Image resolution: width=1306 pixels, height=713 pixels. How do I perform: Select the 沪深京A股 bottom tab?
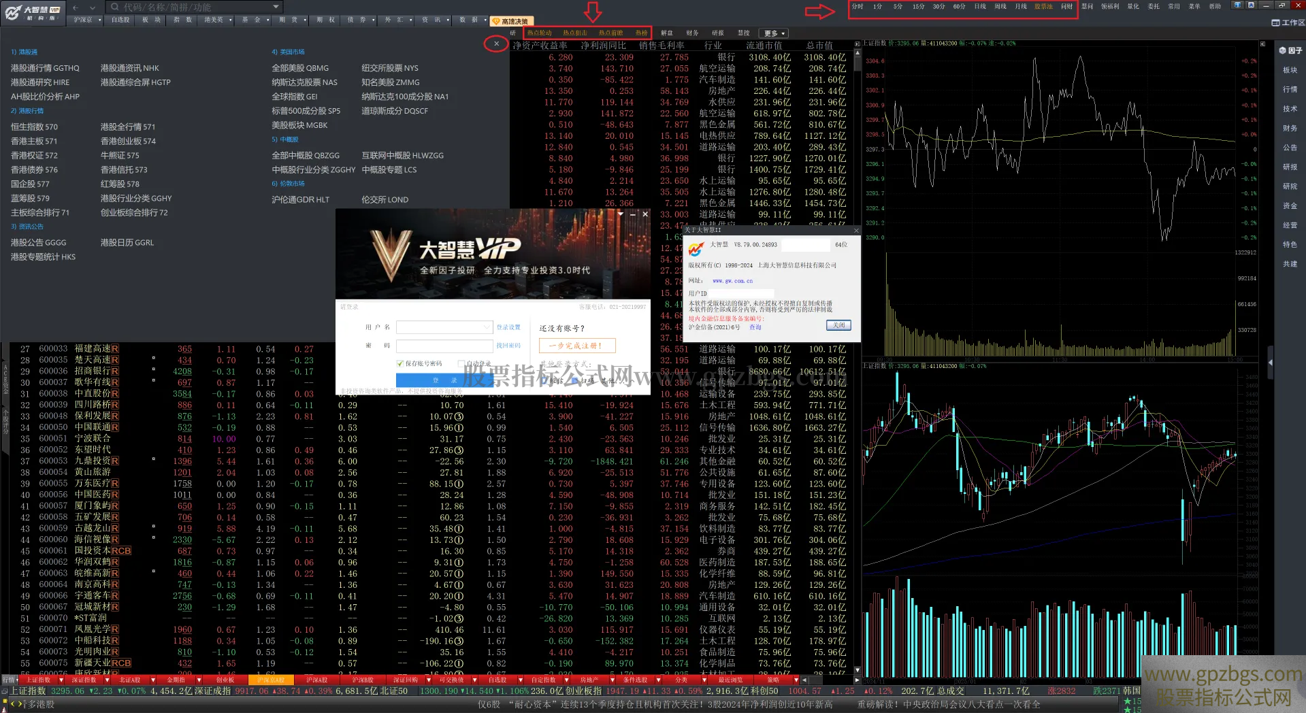point(271,680)
